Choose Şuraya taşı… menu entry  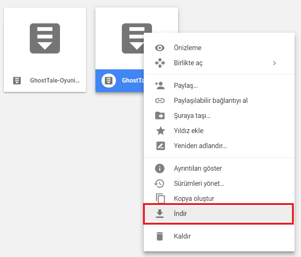coord(219,116)
